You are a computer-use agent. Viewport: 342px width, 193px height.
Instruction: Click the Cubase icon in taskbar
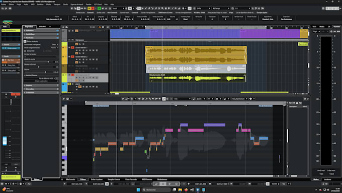[198, 189]
